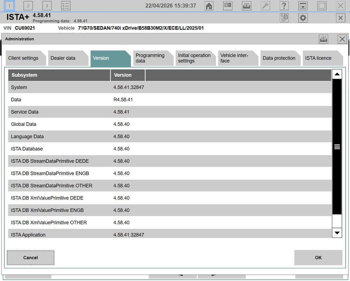Select ISTA DB StreamDataPrimitive OTHER row
This screenshot has width=350, height=281.
170,186
